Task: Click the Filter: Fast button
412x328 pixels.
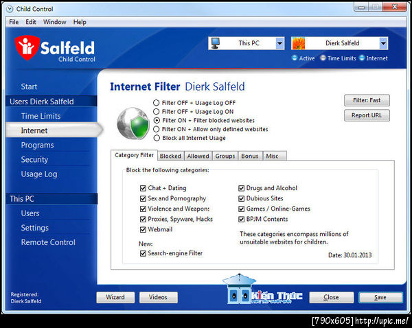Action: coord(367,100)
